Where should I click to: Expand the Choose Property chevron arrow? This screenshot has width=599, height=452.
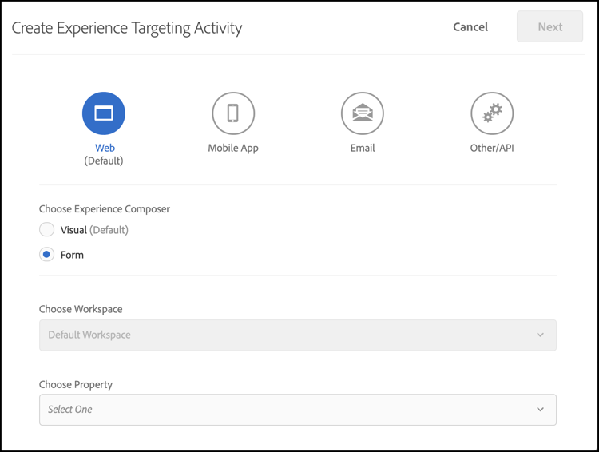541,409
